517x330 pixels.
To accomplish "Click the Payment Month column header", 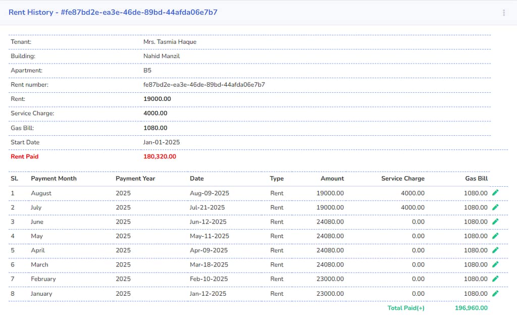I will click(54, 178).
